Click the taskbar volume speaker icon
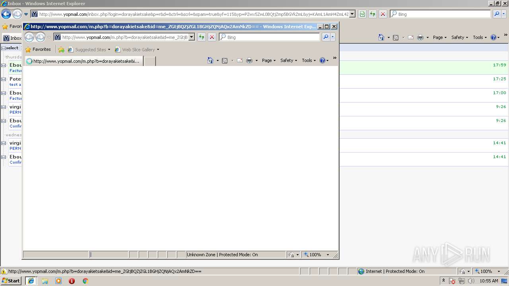Image resolution: width=509 pixels, height=286 pixels. pyautogui.click(x=471, y=281)
